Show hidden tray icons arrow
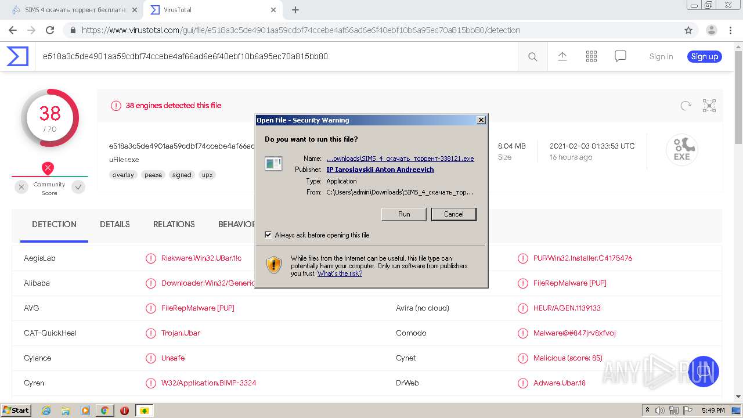The width and height of the screenshot is (743, 418). [x=647, y=410]
